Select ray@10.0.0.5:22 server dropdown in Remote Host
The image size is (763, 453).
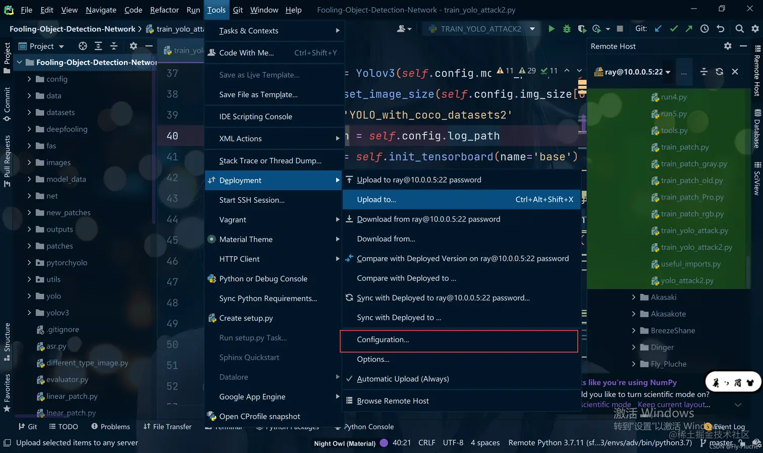(x=632, y=72)
